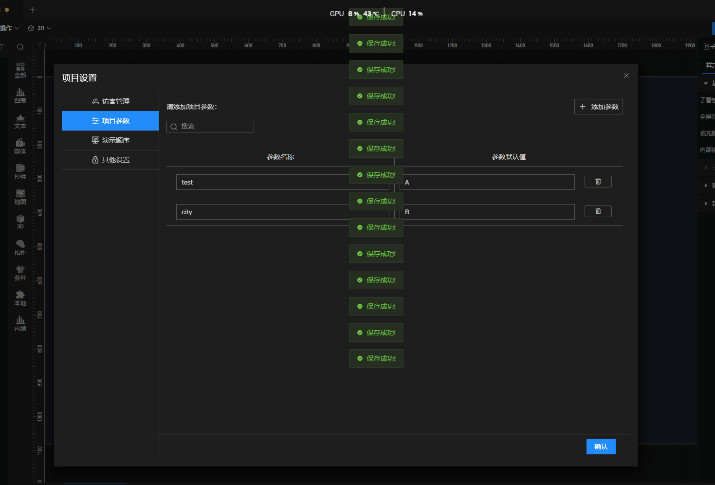Open the 演示顺序 settings tab
Screen dimensions: 715x485
[x=110, y=140]
